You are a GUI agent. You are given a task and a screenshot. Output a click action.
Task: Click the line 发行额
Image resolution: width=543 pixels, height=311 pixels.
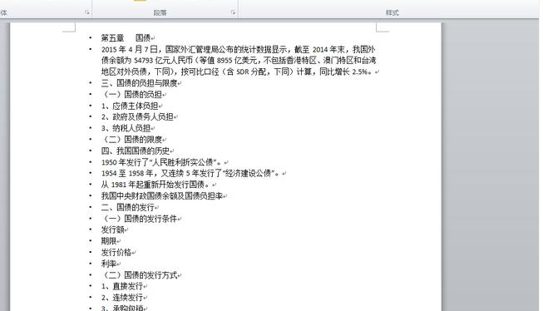pos(113,230)
